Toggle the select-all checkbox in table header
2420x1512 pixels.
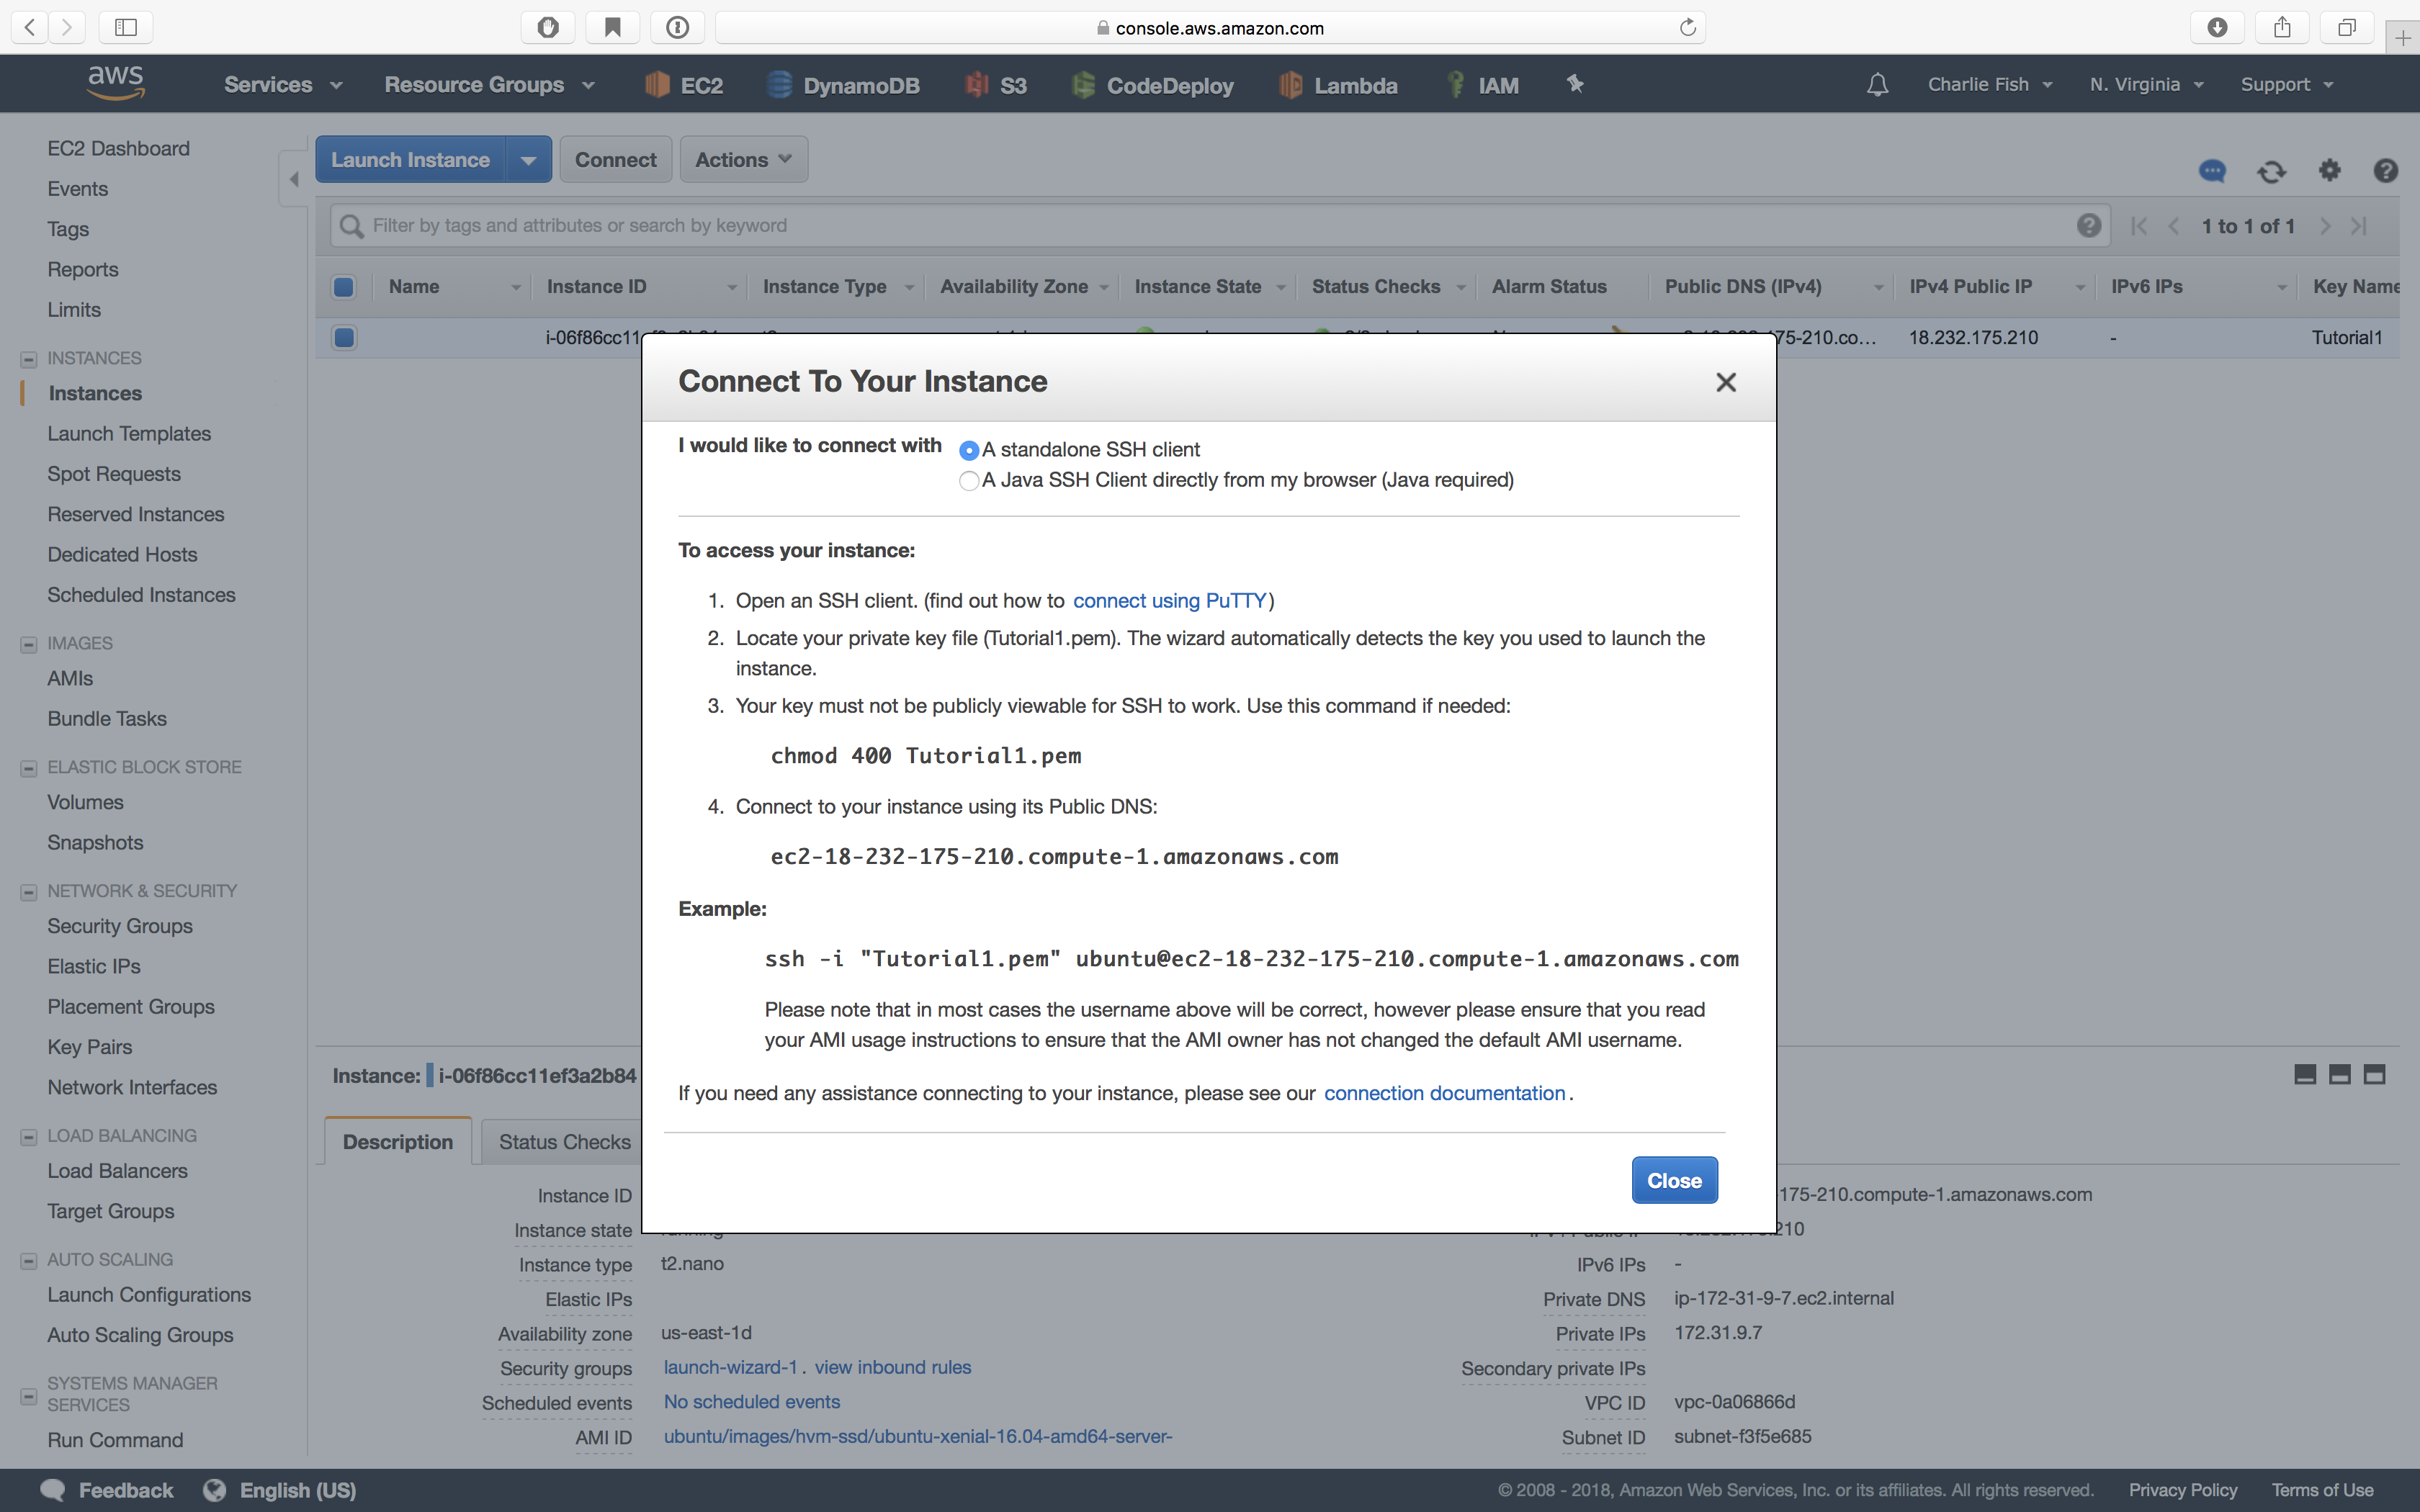click(344, 287)
